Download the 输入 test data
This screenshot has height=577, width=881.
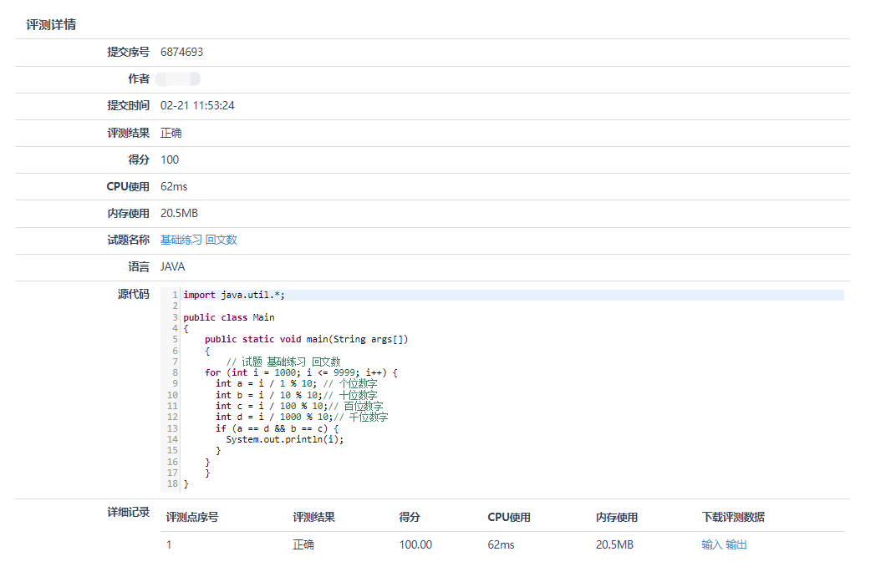tap(711, 544)
